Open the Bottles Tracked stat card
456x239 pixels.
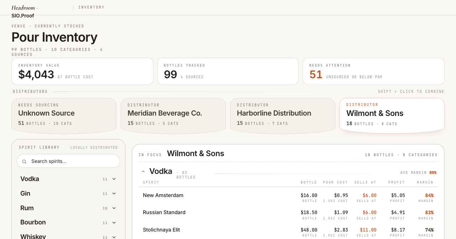tap(228, 71)
